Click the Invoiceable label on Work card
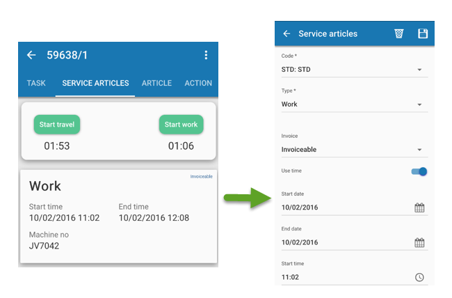 click(201, 176)
